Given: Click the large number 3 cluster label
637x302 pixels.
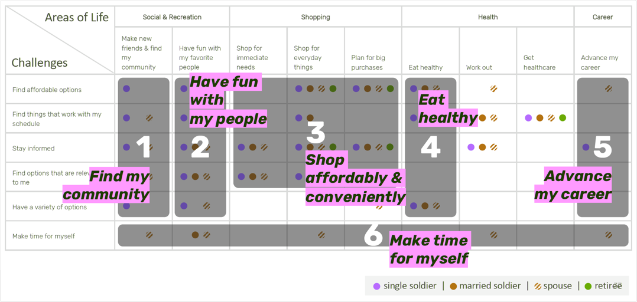Looking at the screenshot, I should tap(316, 132).
